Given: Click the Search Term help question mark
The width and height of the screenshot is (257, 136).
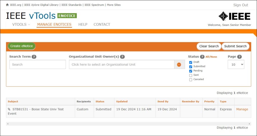Looking at the screenshot, I should [34, 57].
